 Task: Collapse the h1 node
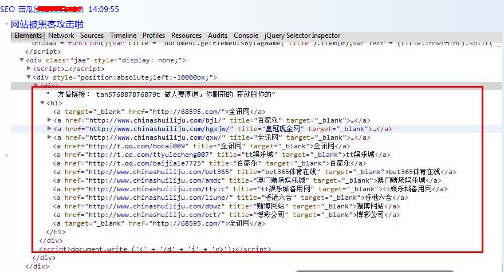pos(42,103)
